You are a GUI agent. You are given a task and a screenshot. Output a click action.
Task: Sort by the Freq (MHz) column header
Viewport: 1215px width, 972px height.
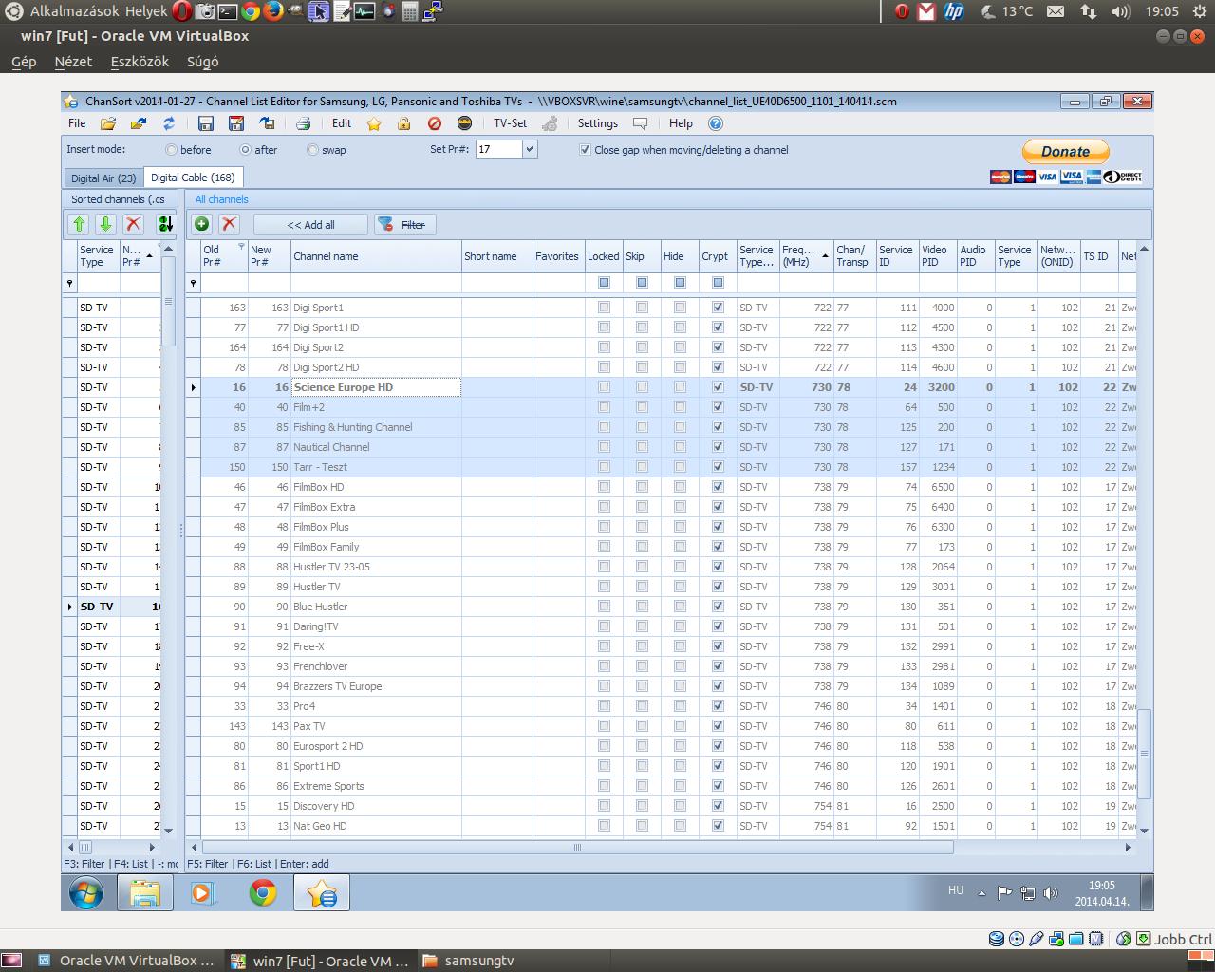806,256
